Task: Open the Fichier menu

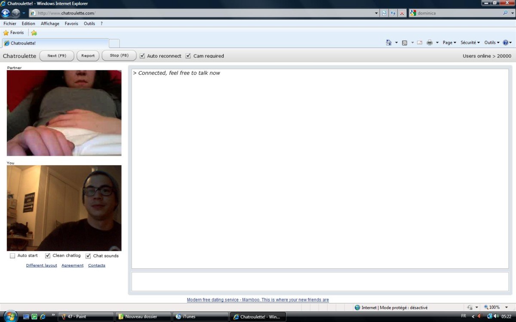Action: click(10, 24)
